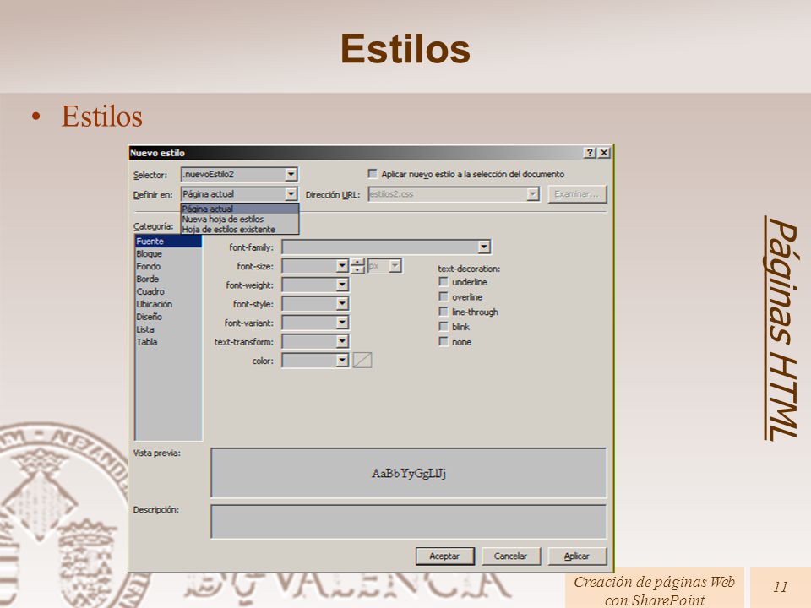
Task: Select the Fondo category
Action: point(168,266)
